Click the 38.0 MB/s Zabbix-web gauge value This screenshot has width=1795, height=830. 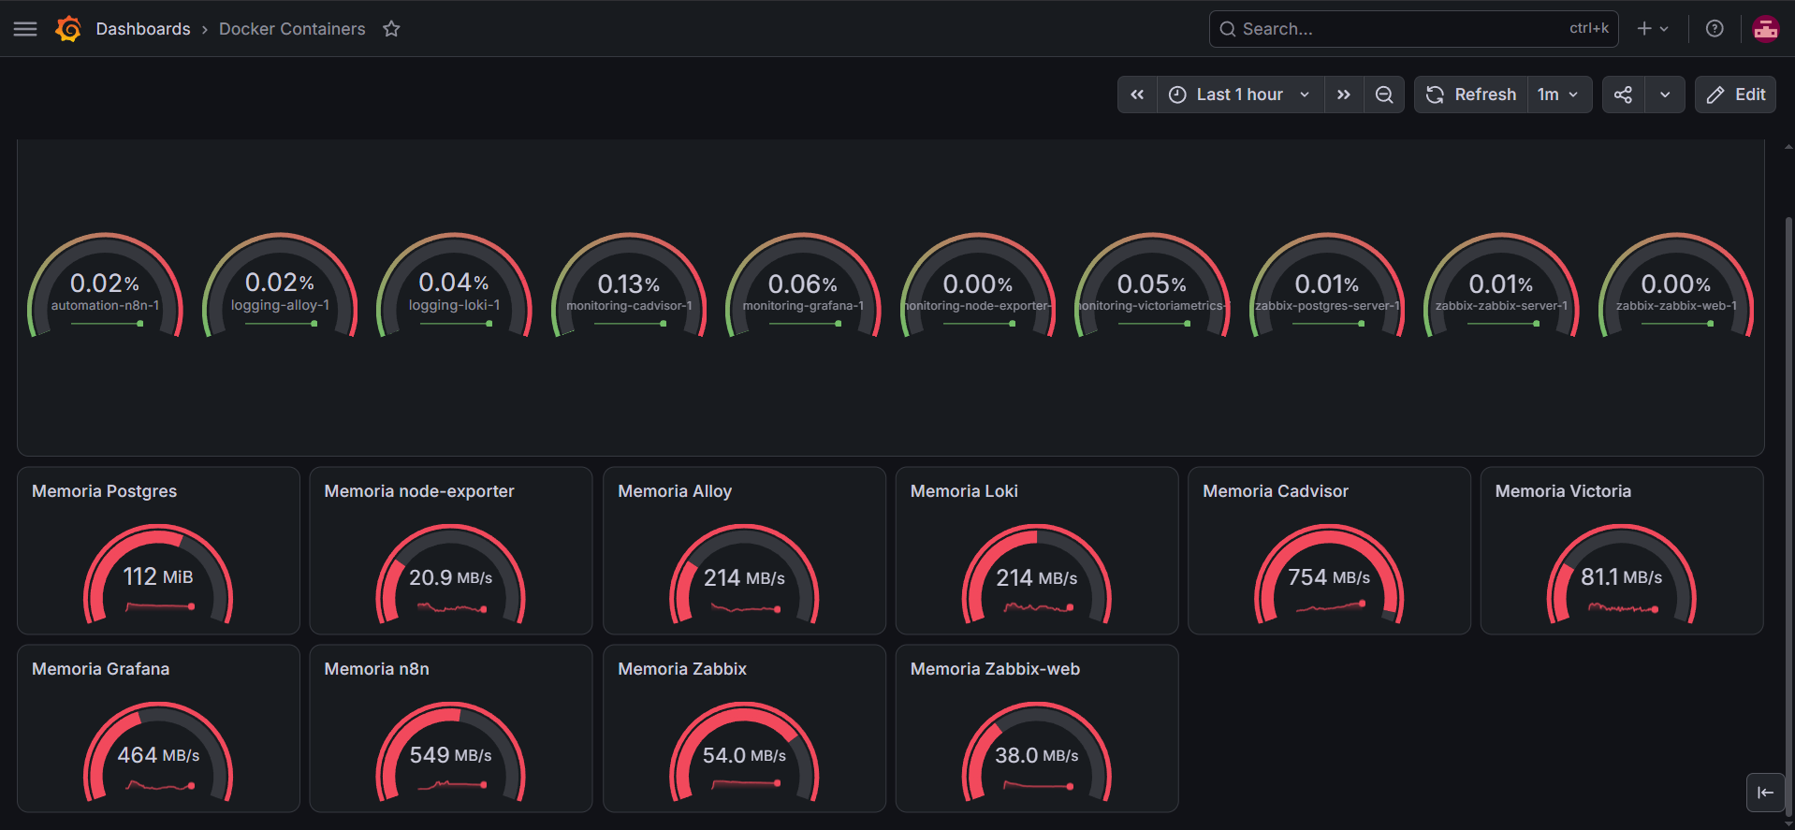tap(1037, 755)
